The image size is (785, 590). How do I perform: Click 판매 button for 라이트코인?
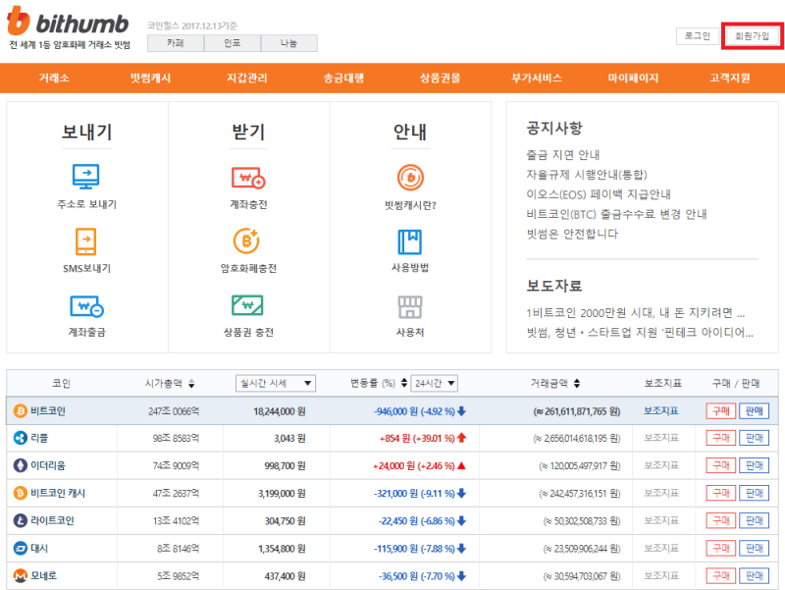pos(754,521)
